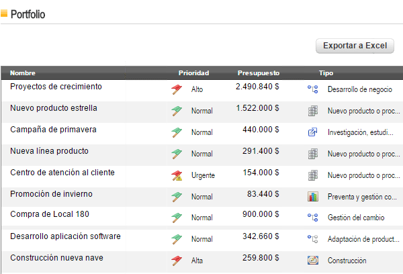This screenshot has height=274, width=403.
Task: Sort by Presupuesto column header
Action: pyautogui.click(x=259, y=73)
